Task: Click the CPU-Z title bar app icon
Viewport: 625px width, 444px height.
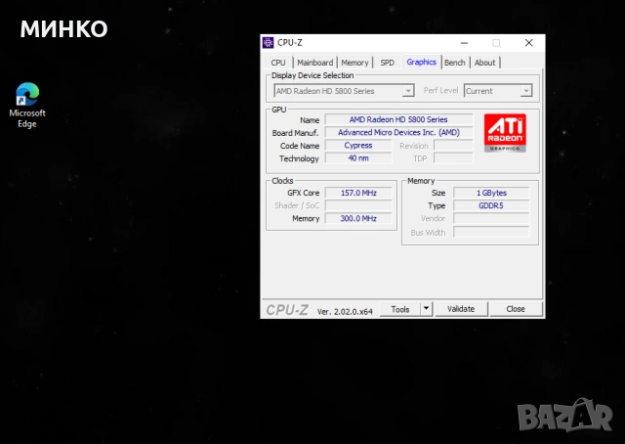Action: click(269, 42)
